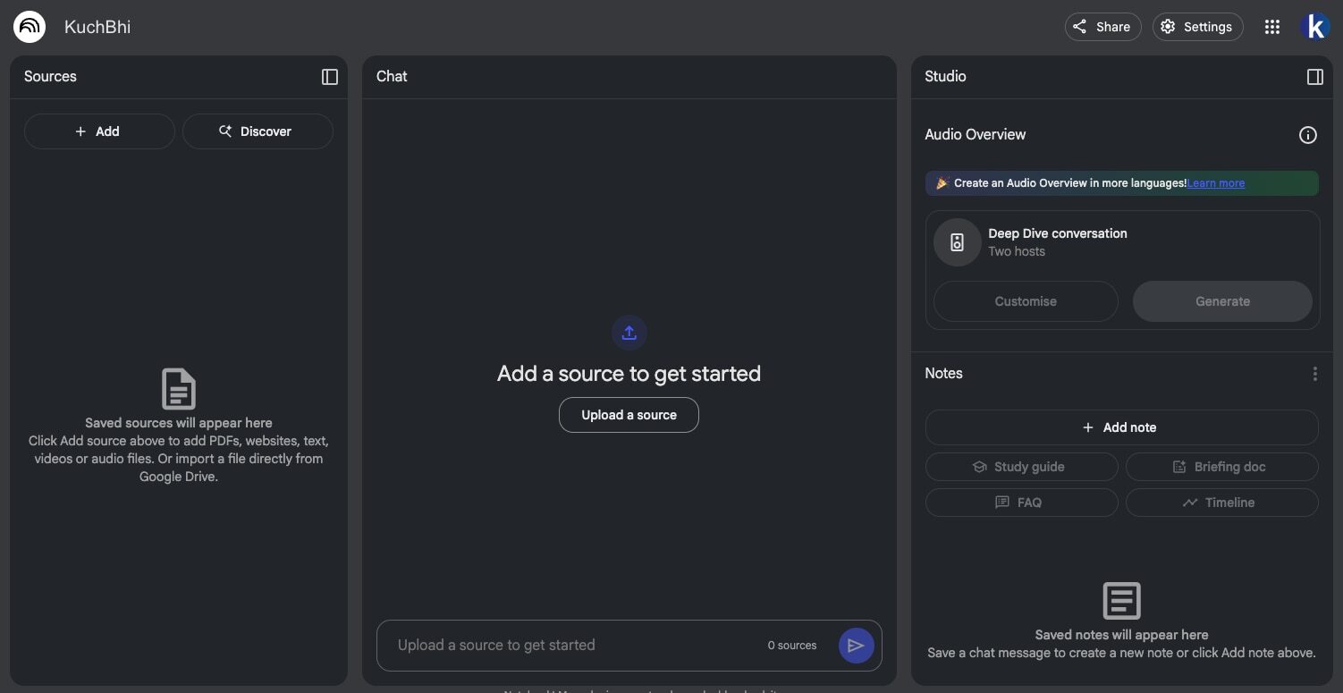Click the KuchBhi notebook title
Screen dimensions: 1343x693
coord(97,27)
